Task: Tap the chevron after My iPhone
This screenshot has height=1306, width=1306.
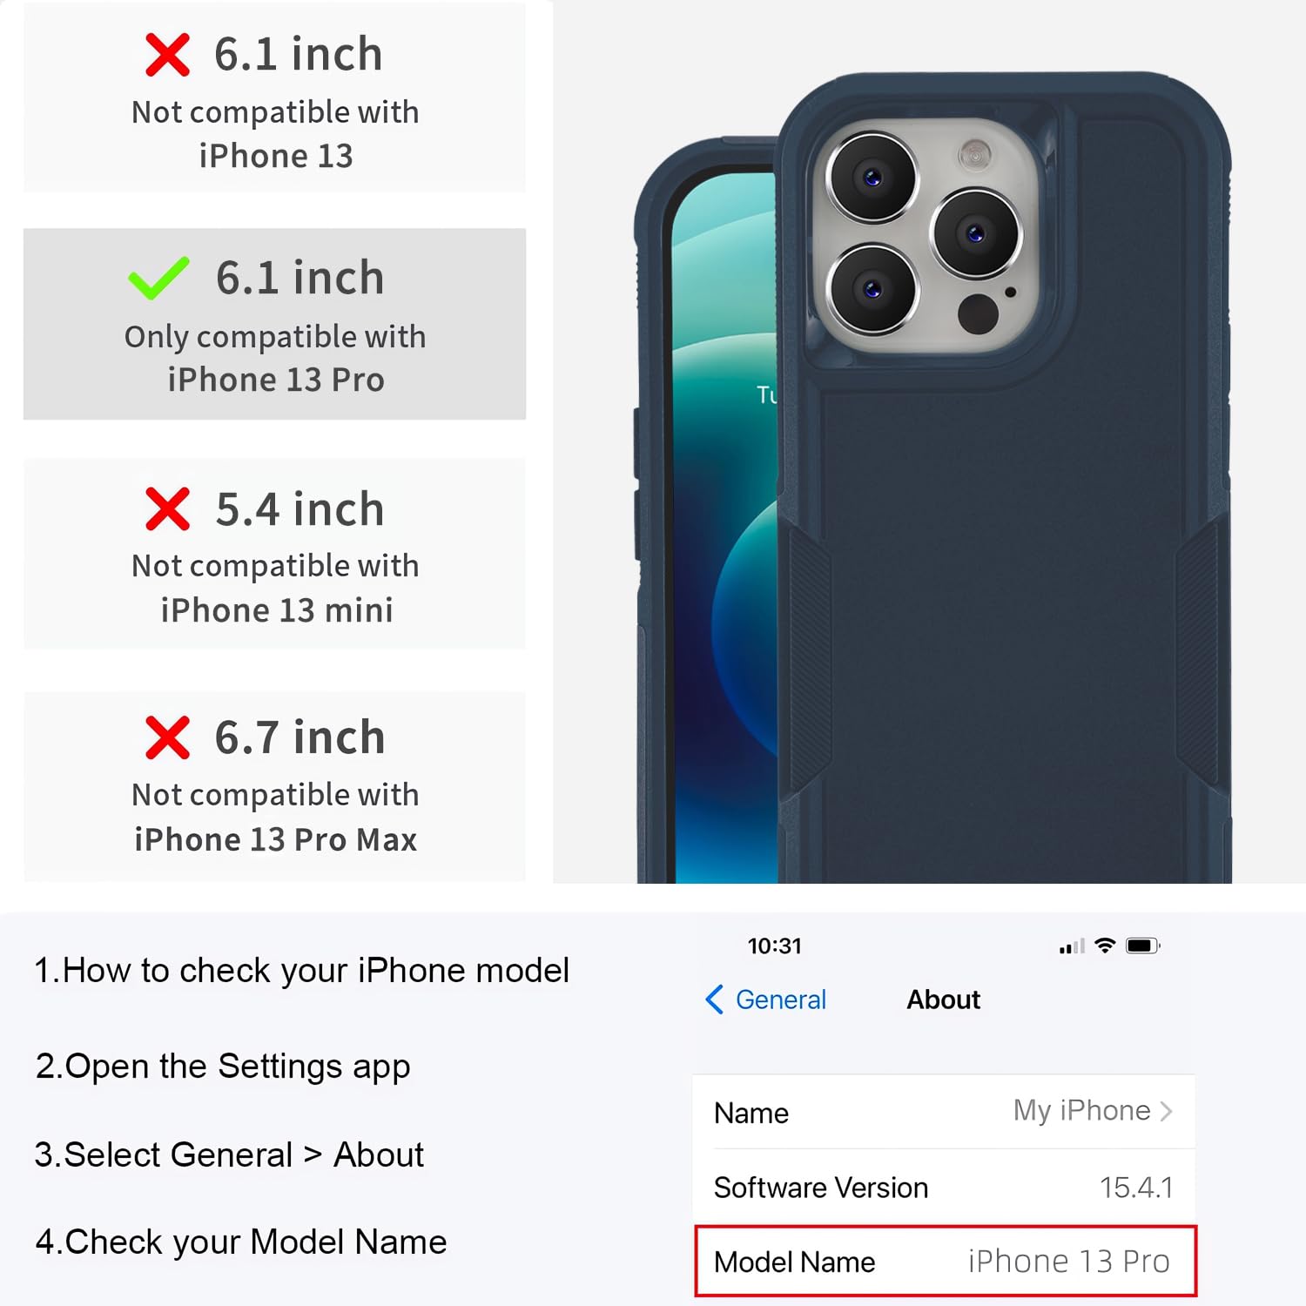Action: [1167, 1112]
